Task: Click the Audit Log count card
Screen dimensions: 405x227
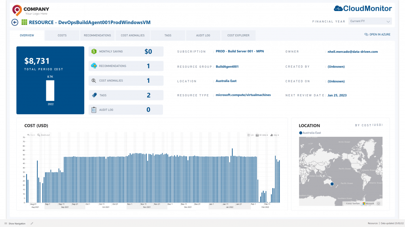Action: [126, 110]
